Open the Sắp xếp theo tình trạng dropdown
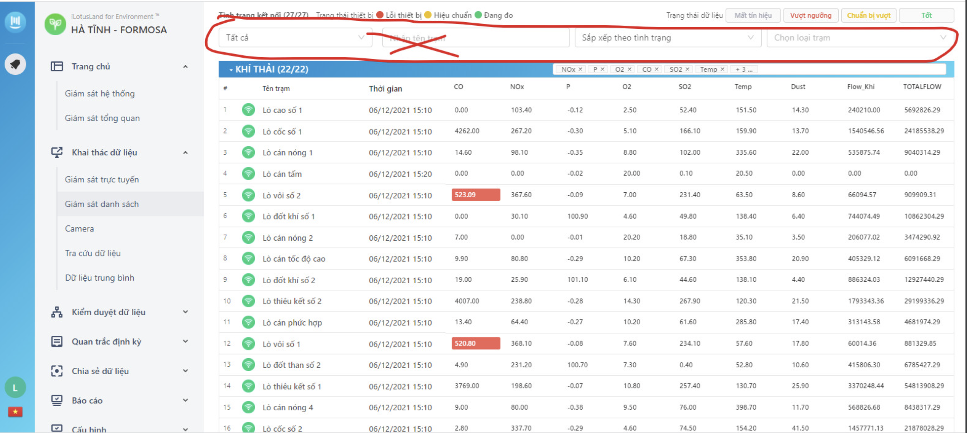 (668, 38)
